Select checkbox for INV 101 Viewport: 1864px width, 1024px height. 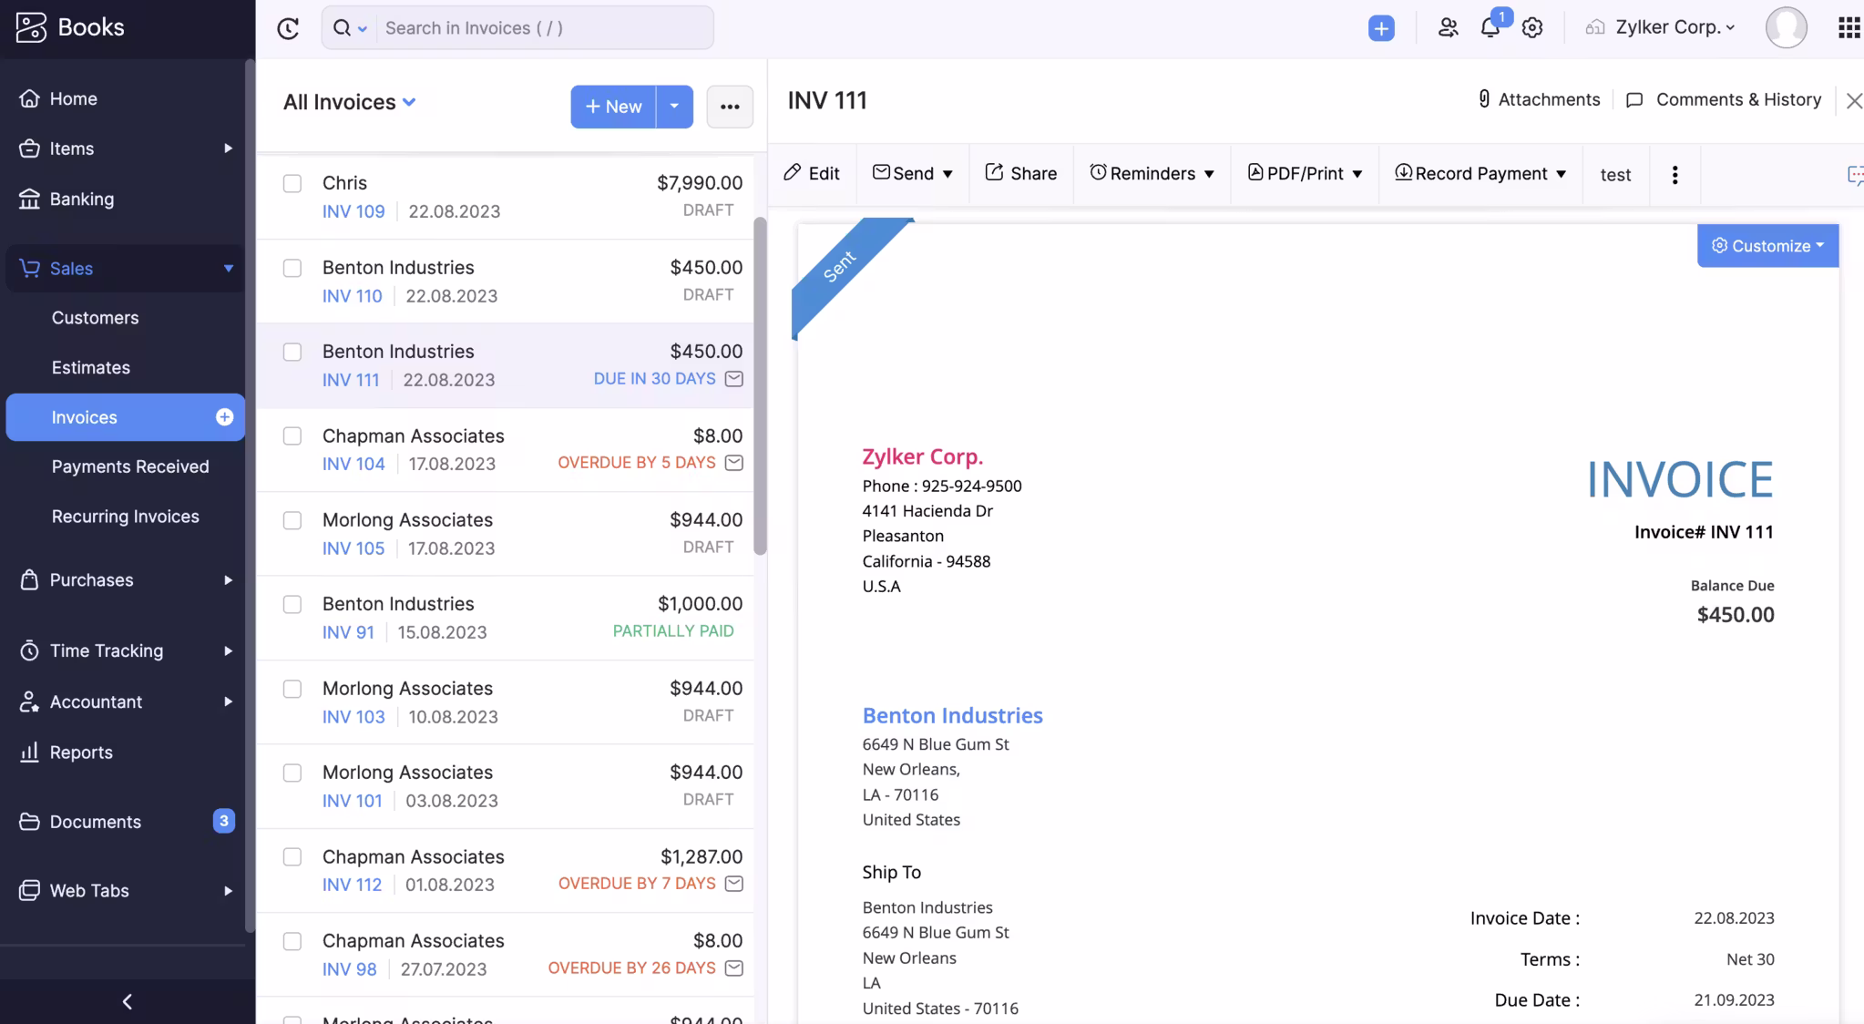pyautogui.click(x=292, y=773)
